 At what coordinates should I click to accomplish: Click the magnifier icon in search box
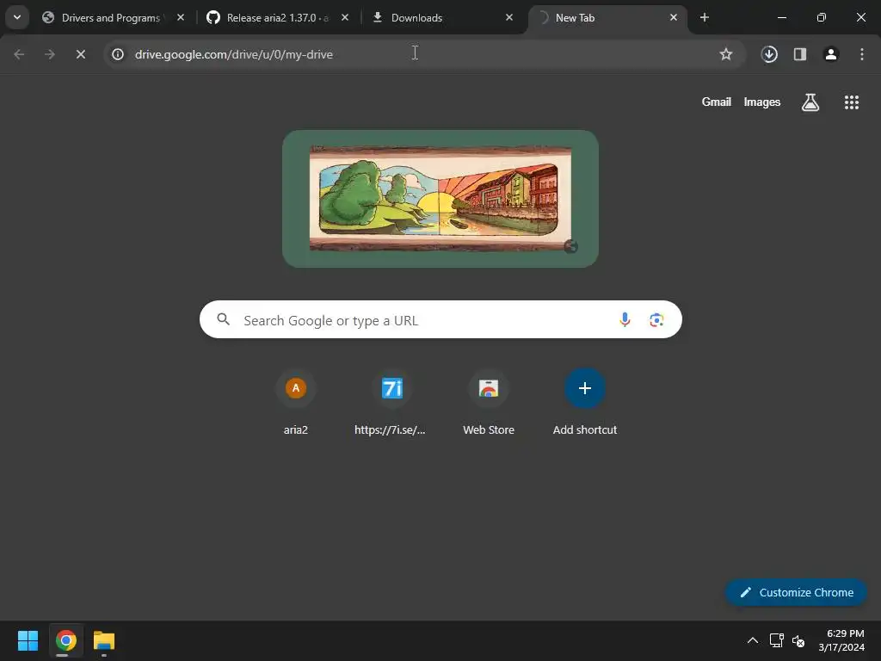click(224, 319)
